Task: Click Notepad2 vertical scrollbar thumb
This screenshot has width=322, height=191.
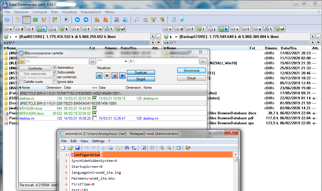Action: pyautogui.click(x=235, y=159)
